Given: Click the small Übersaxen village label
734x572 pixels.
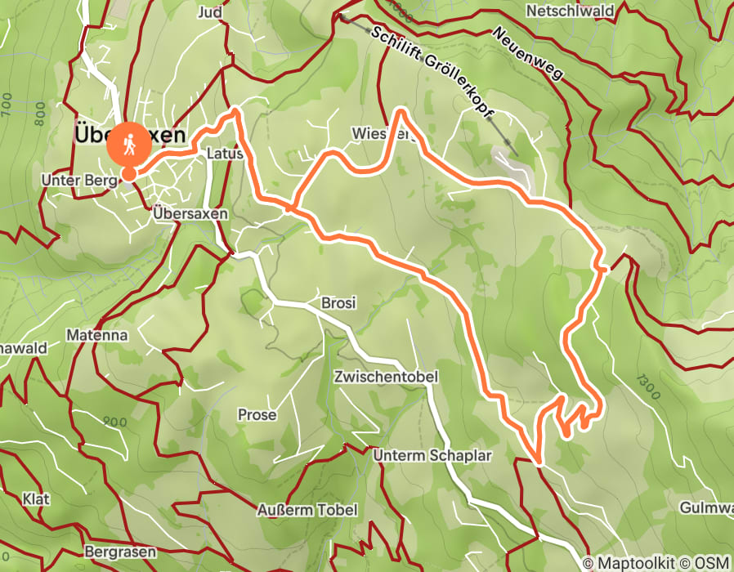Looking at the screenshot, I should (x=190, y=214).
